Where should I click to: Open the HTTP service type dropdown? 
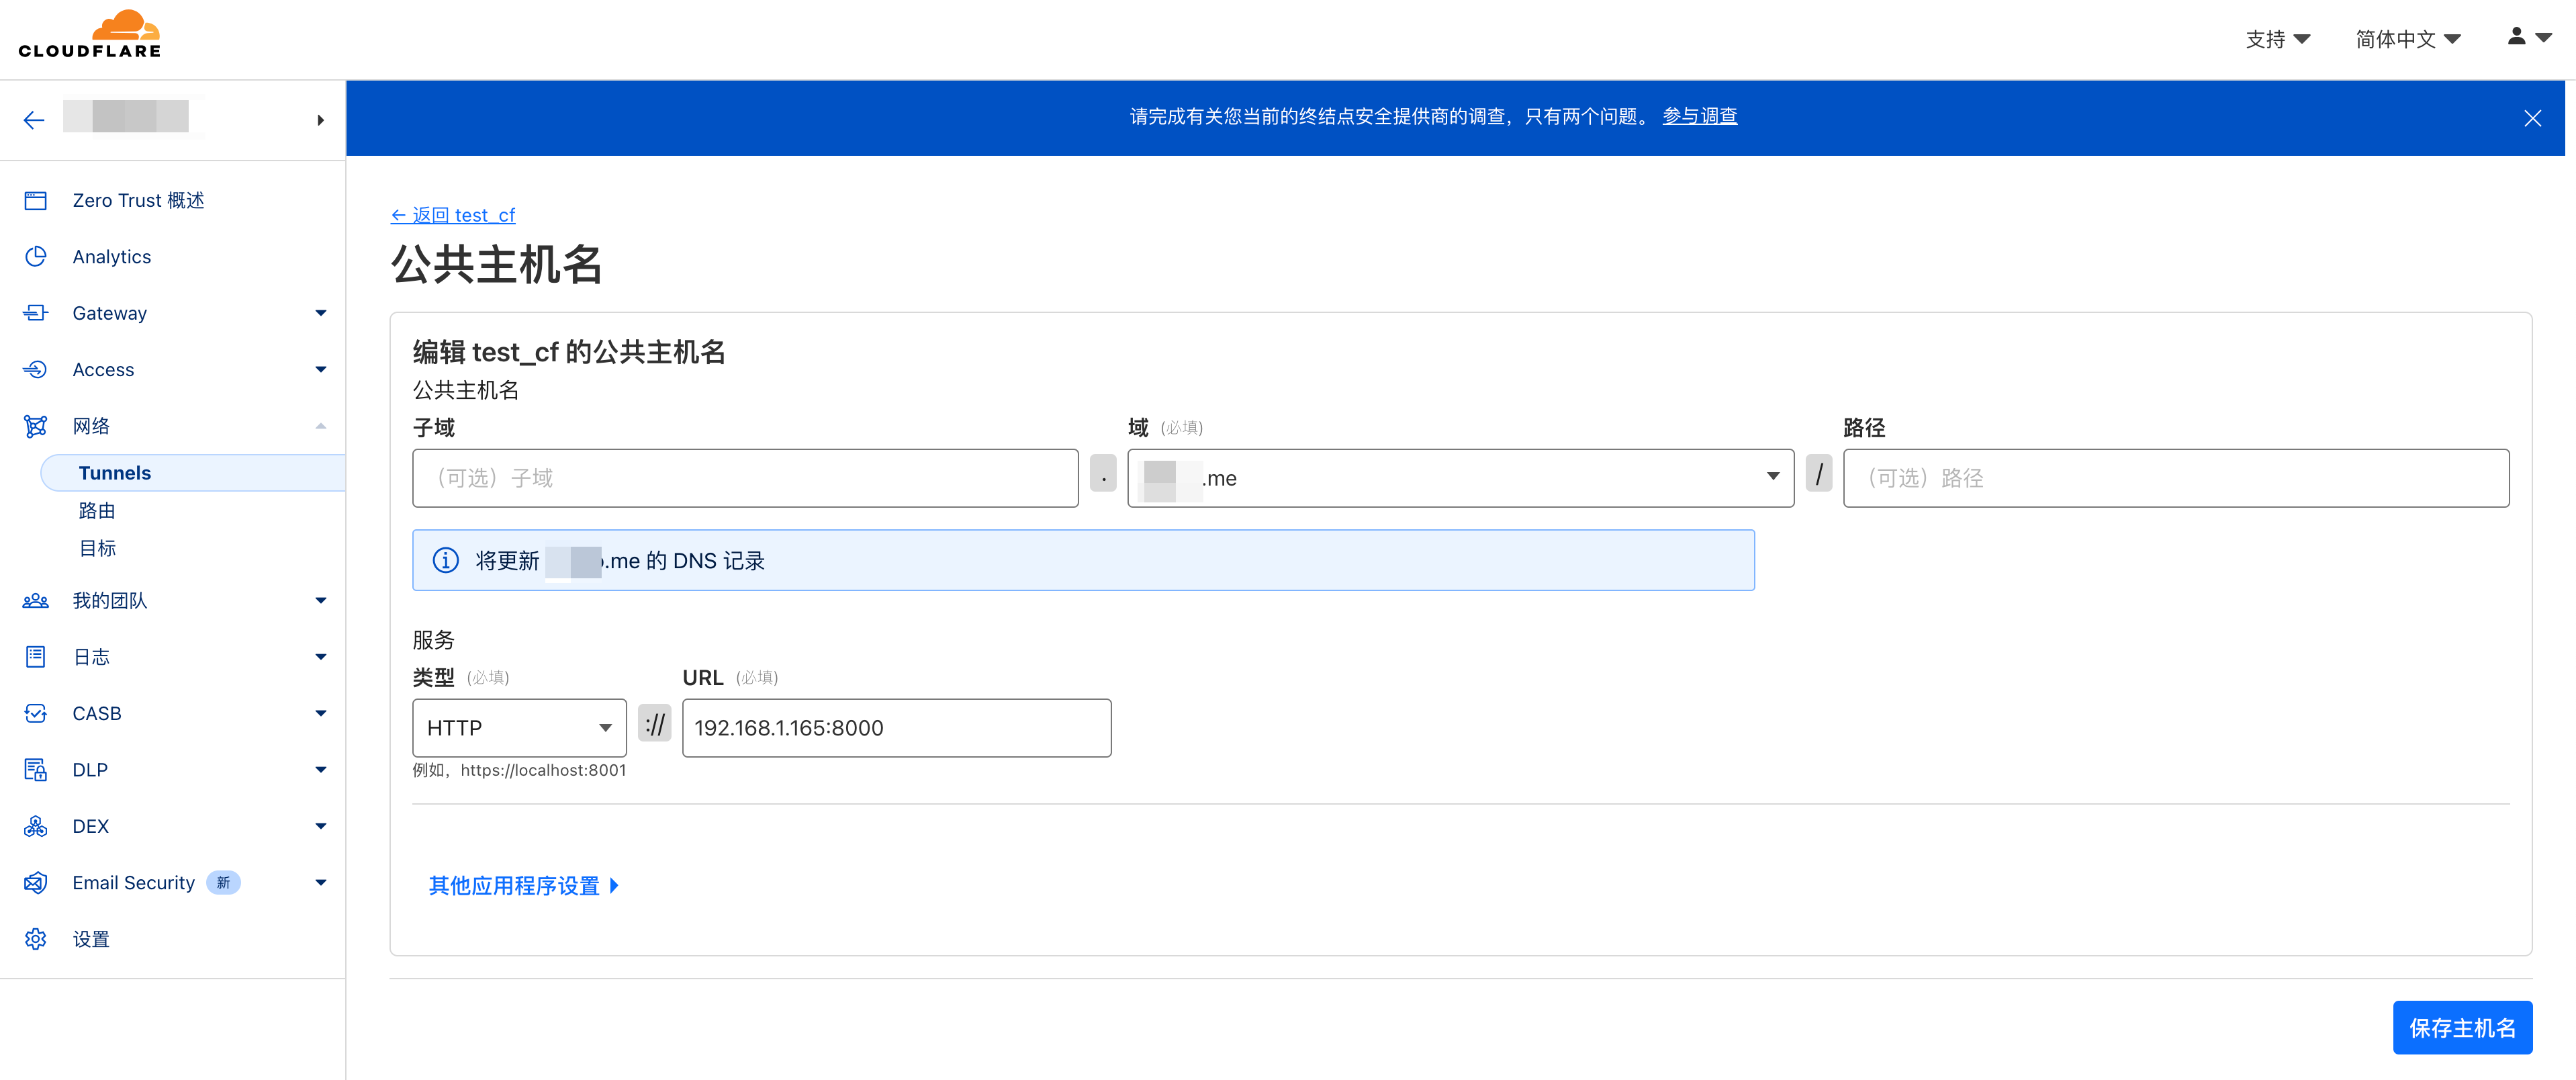pos(519,728)
